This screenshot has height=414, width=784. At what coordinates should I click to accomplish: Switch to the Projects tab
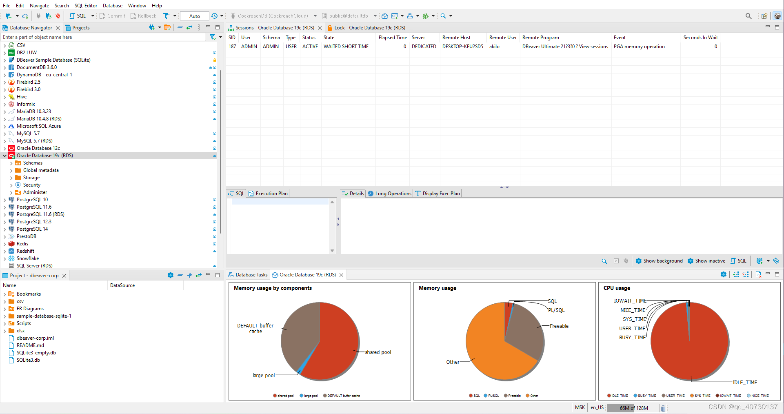click(77, 28)
